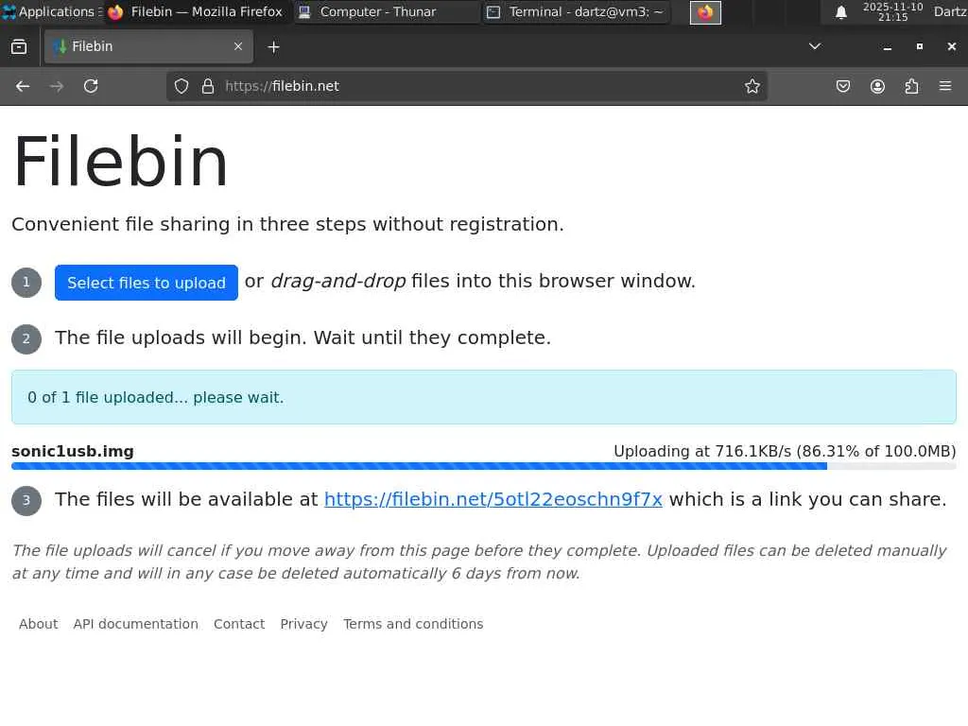
Task: Open the About footer link
Action: [x=38, y=624]
